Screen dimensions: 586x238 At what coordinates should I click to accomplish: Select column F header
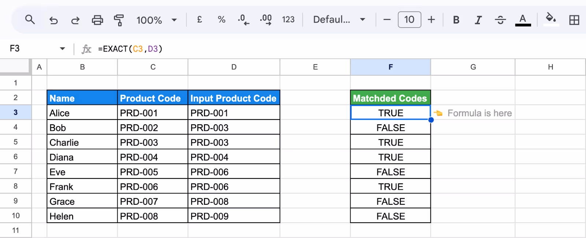point(390,67)
